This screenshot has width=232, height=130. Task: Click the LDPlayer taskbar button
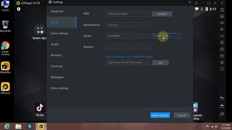[x=41, y=126]
